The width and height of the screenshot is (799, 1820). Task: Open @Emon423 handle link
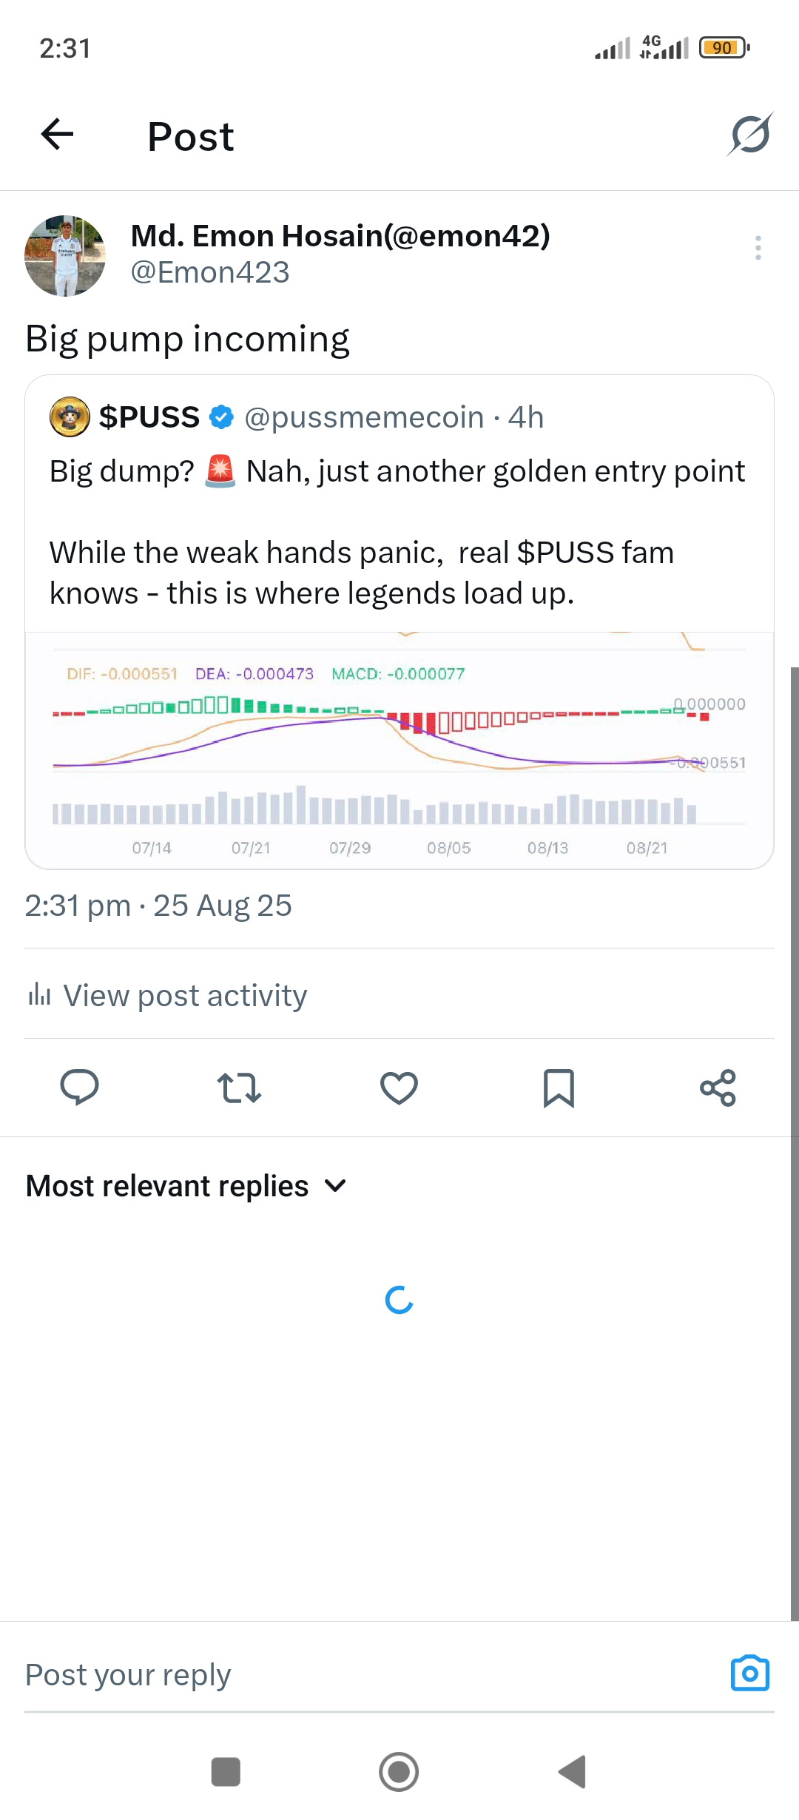210,272
